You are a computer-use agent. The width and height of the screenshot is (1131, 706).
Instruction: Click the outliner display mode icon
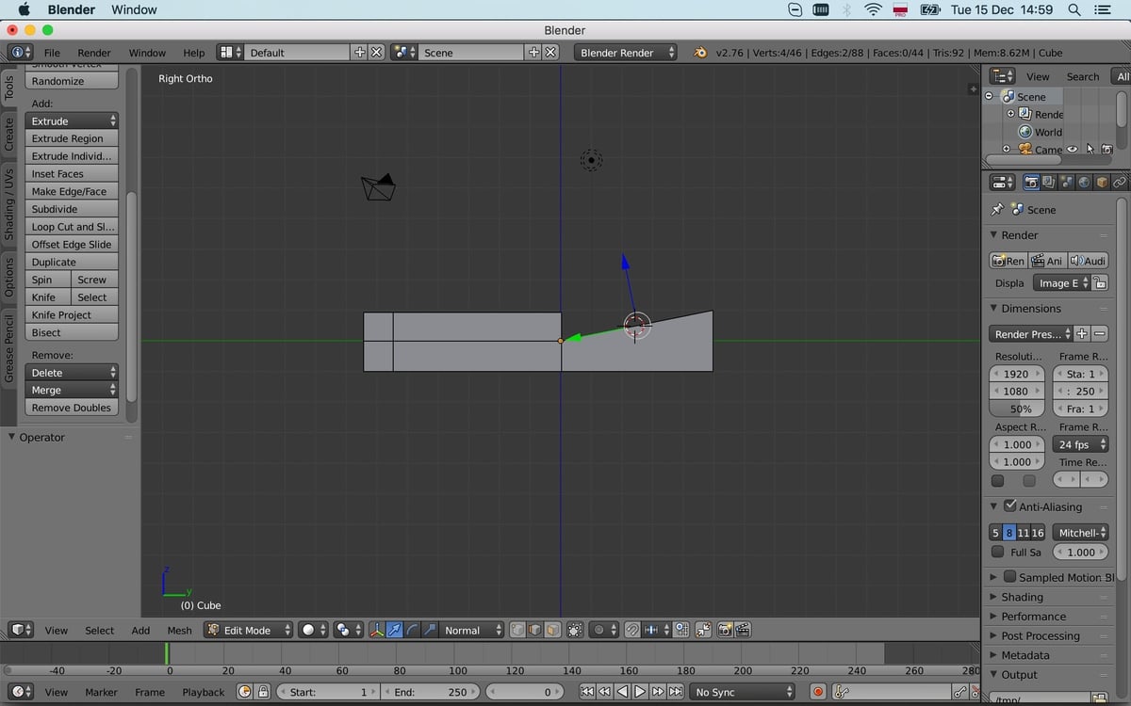(1002, 76)
